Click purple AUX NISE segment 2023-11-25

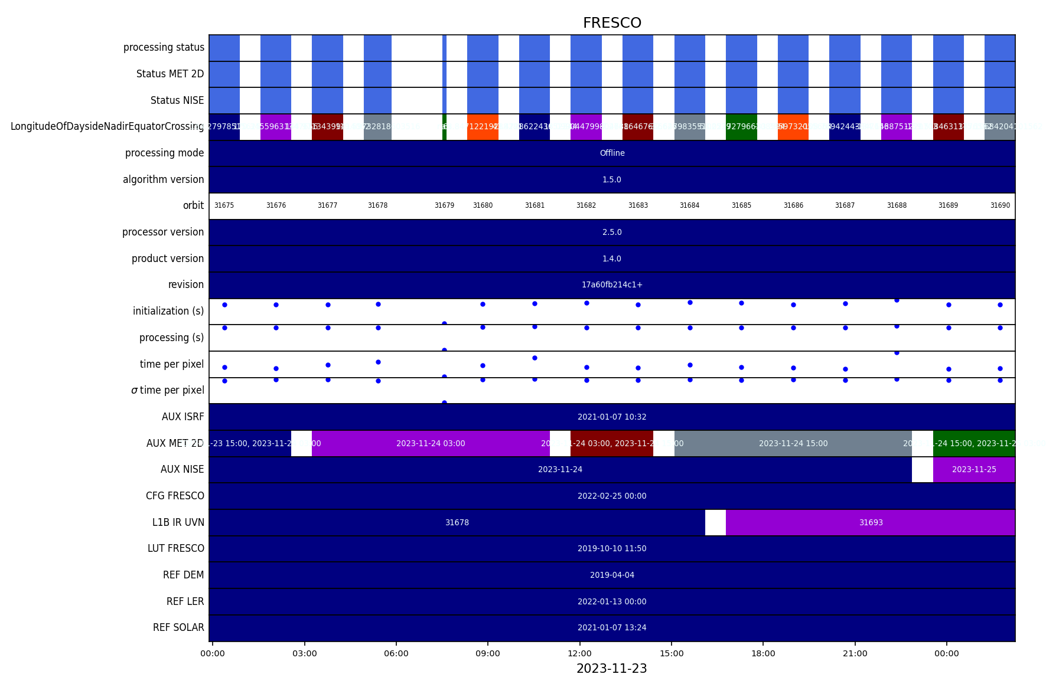point(974,469)
